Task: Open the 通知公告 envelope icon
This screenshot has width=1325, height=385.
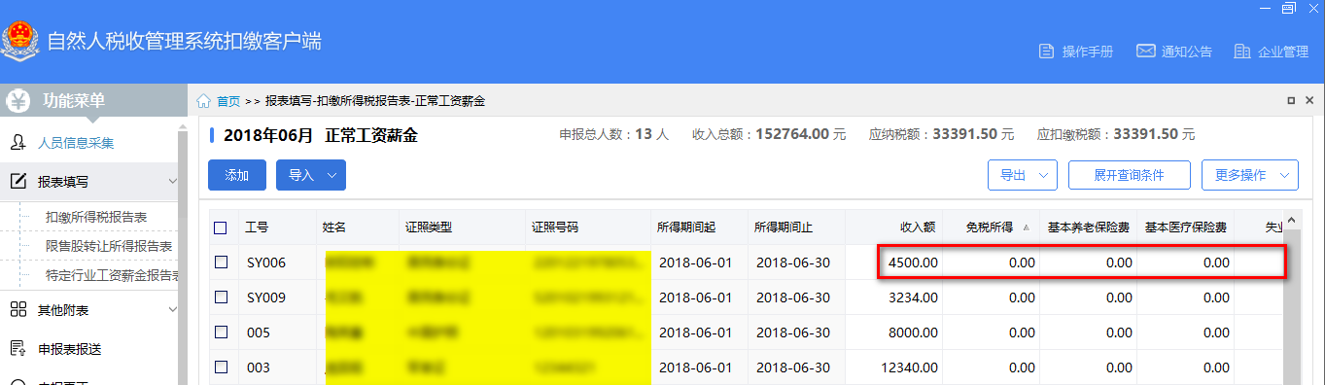Action: 1145,52
